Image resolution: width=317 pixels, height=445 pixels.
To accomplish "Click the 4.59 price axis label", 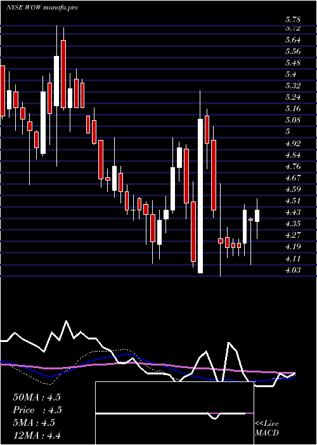I will pos(293,189).
